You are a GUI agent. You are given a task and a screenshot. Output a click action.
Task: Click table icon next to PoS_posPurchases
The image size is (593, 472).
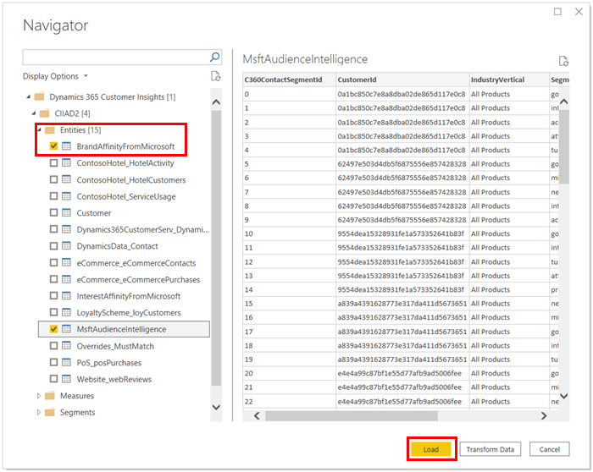click(67, 362)
